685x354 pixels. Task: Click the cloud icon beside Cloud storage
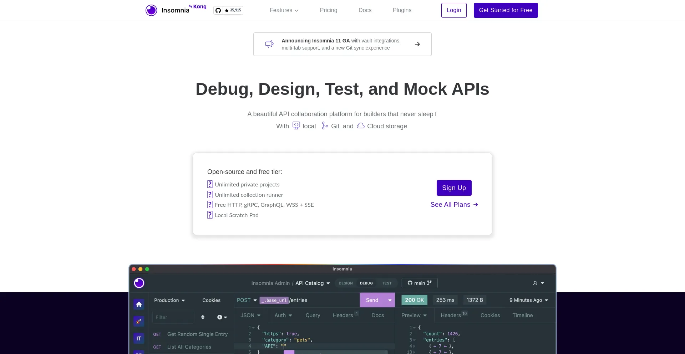(361, 126)
